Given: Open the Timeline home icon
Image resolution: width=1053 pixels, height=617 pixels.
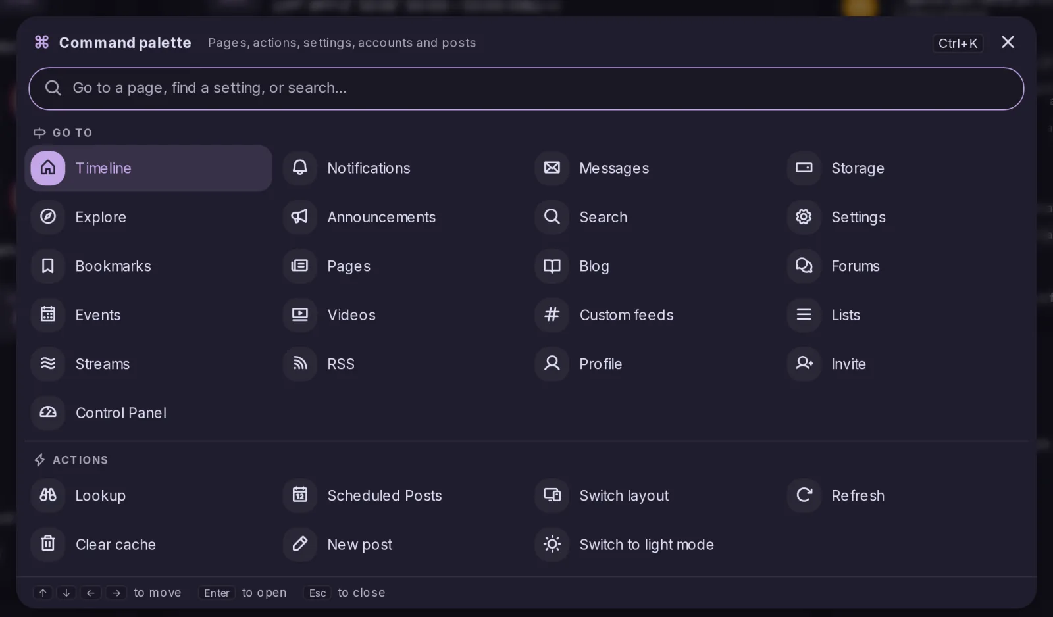Looking at the screenshot, I should (48, 168).
